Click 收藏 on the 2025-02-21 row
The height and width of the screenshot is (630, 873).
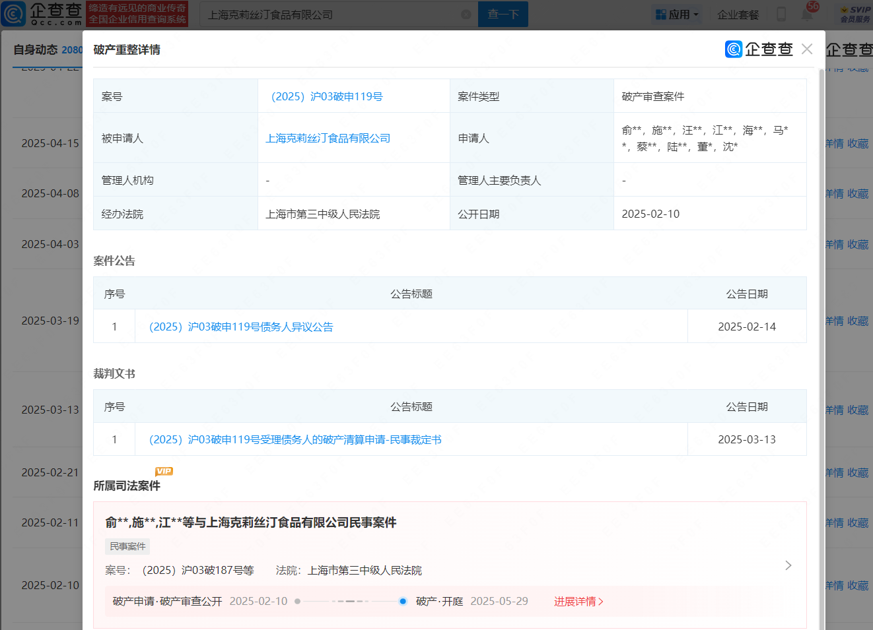point(858,472)
